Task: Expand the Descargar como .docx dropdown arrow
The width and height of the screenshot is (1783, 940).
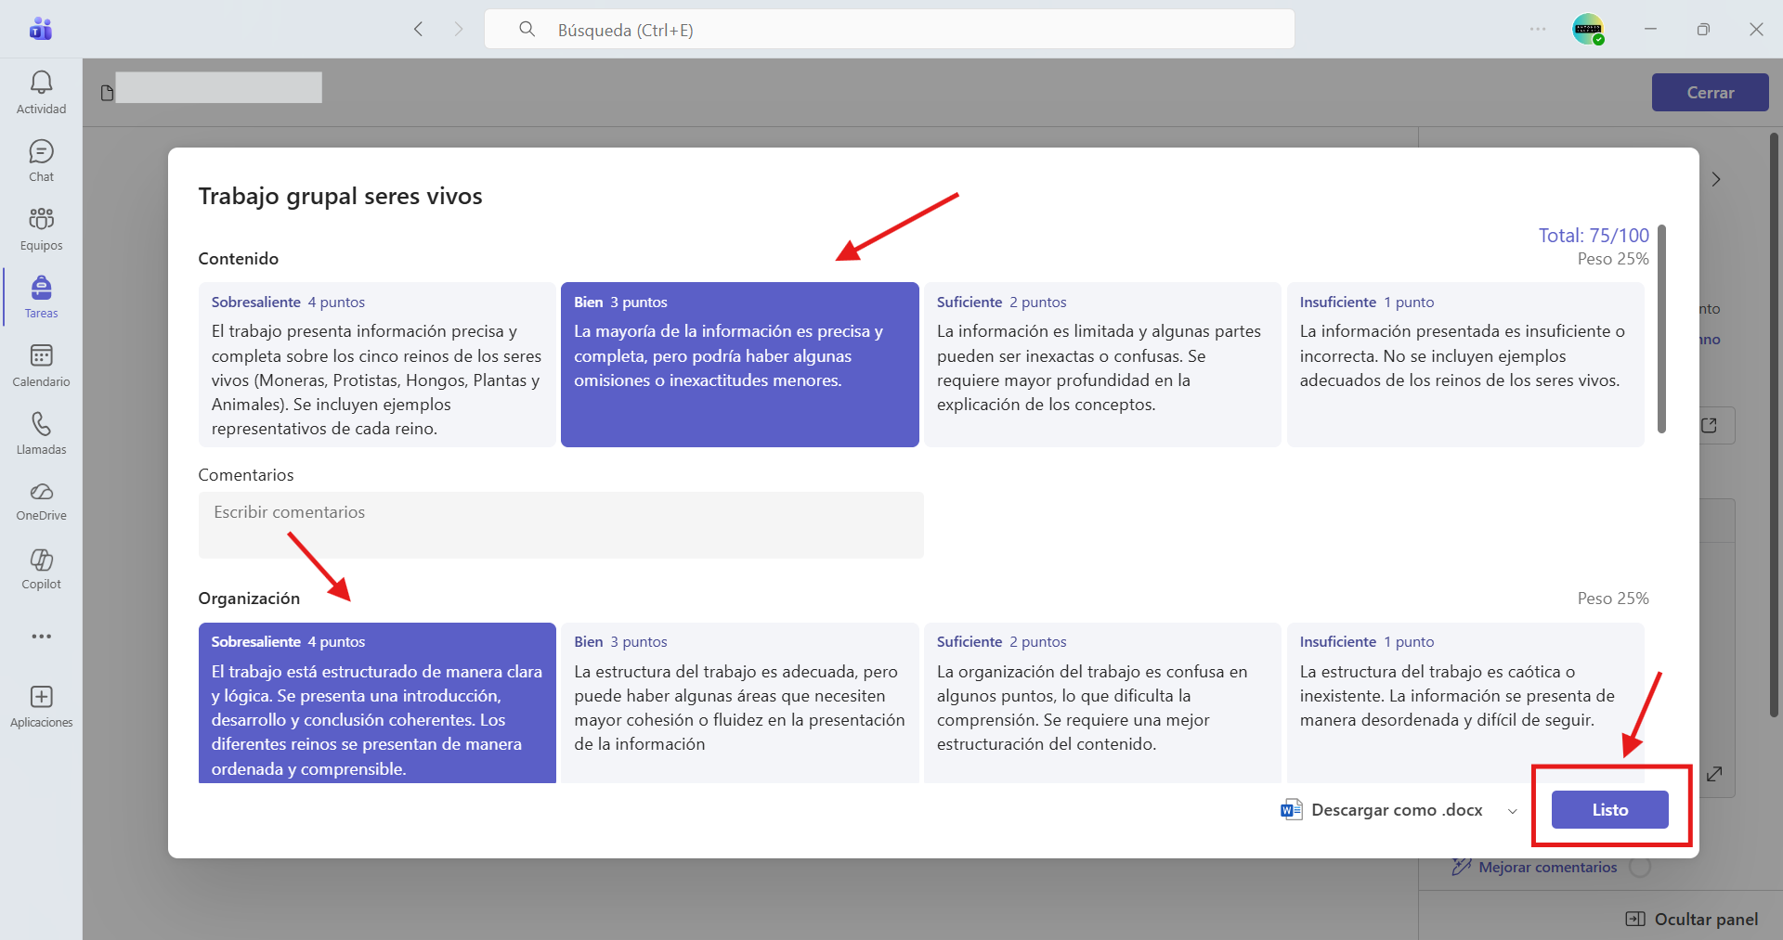Action: (1512, 811)
